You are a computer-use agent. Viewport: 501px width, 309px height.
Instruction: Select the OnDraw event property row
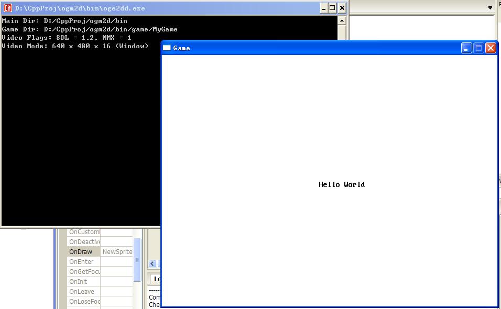coord(81,251)
